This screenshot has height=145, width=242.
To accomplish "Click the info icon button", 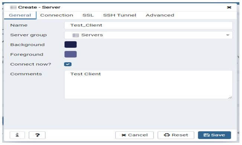I will pyautogui.click(x=17, y=135).
